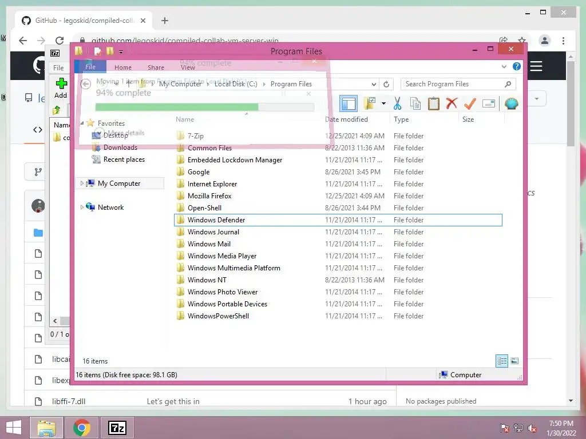Collapse the Favorites tree node
The image size is (586, 439).
[82, 123]
